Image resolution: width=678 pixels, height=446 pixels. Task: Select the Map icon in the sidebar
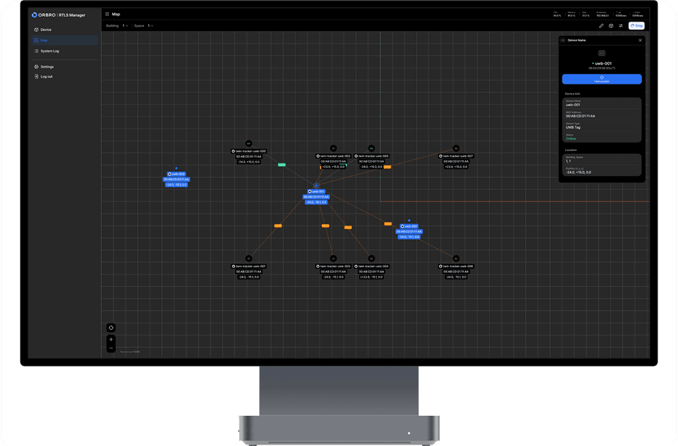(x=38, y=40)
